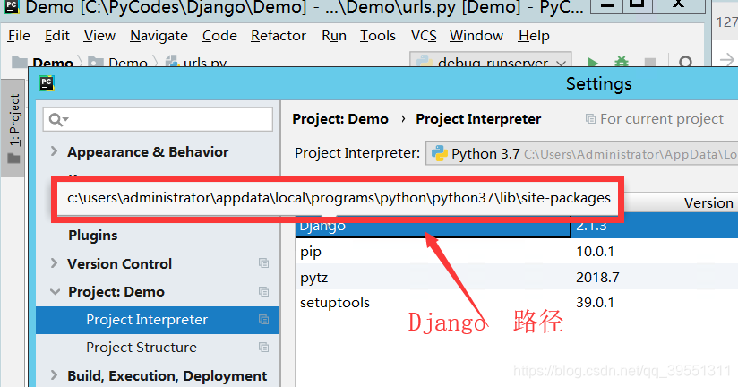Open the Help menu

(534, 36)
